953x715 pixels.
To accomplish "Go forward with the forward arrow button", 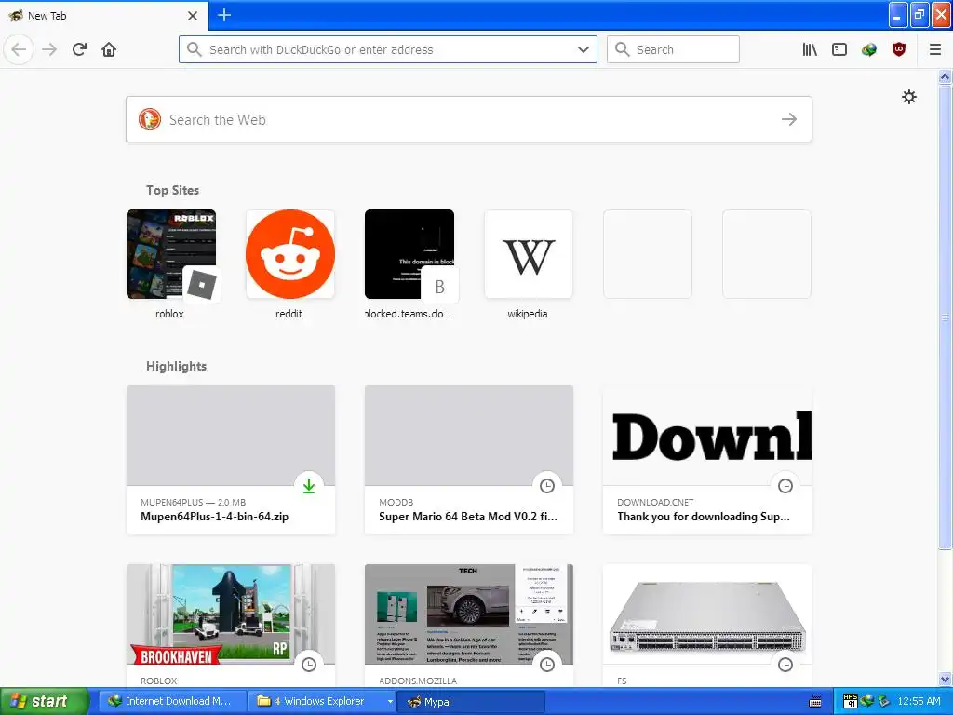I will pyautogui.click(x=49, y=49).
